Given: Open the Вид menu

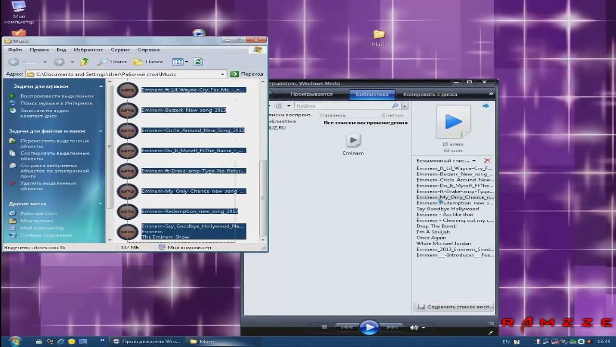Looking at the screenshot, I should tap(61, 50).
